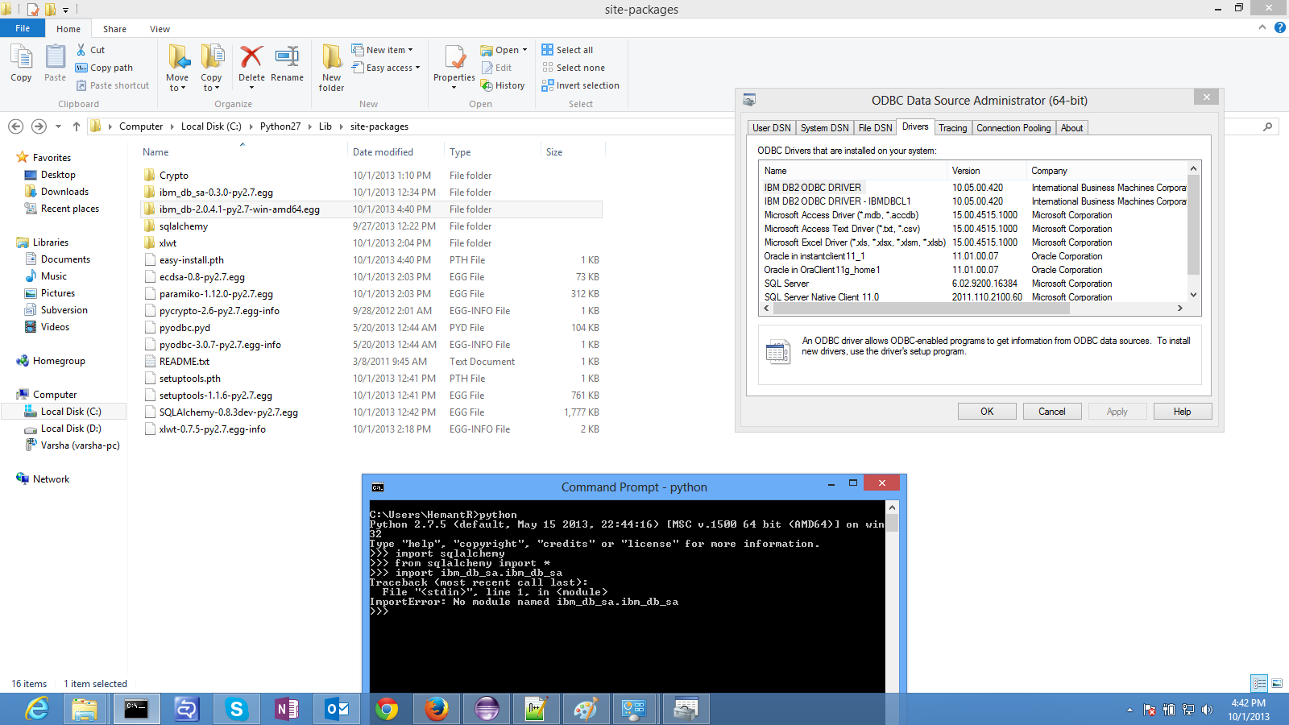The width and height of the screenshot is (1289, 725).
Task: Open Outlook from the taskbar
Action: pos(337,709)
